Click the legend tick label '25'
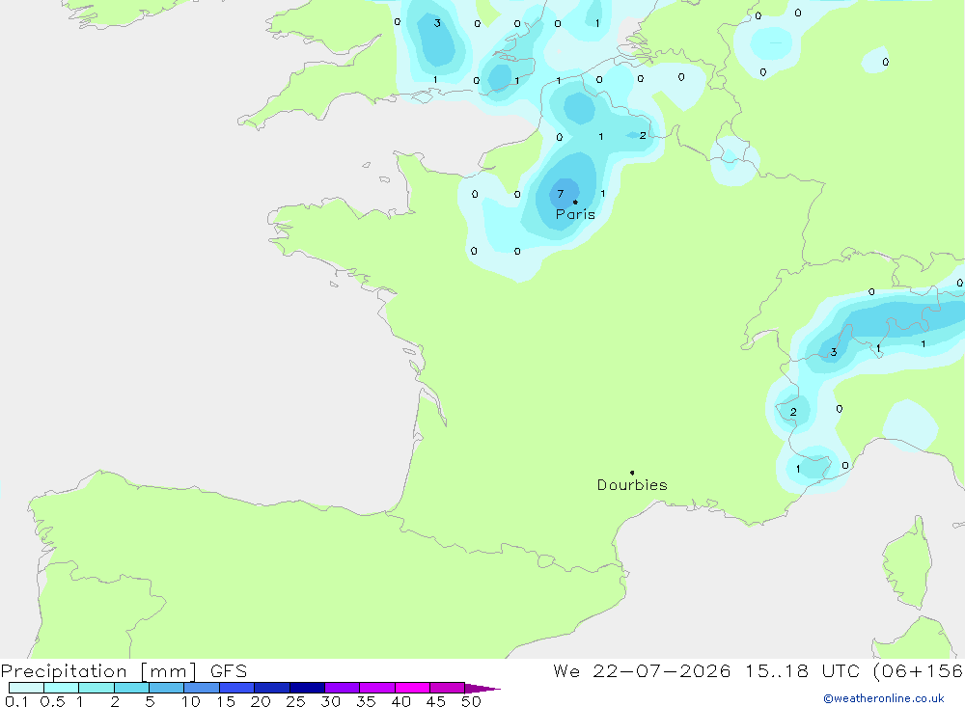965x707 pixels. click(295, 701)
